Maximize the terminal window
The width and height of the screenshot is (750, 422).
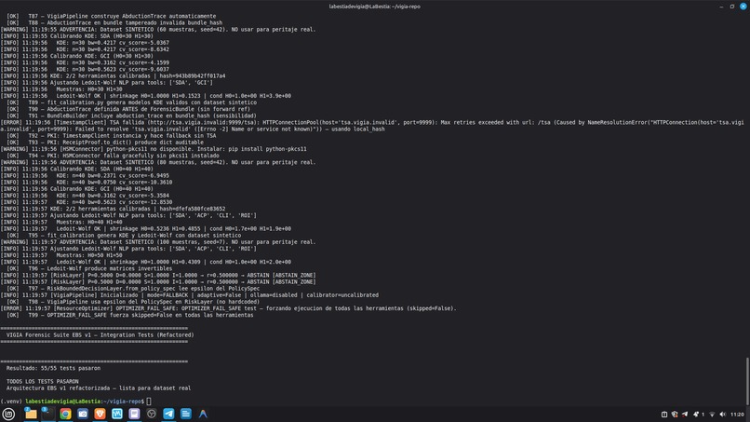(x=731, y=7)
